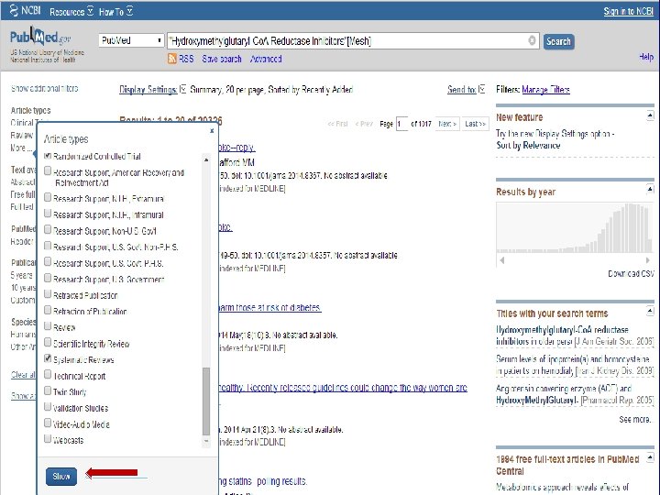Image resolution: width=660 pixels, height=495 pixels.
Task: Collapse the New feature panel
Action: pos(650,115)
